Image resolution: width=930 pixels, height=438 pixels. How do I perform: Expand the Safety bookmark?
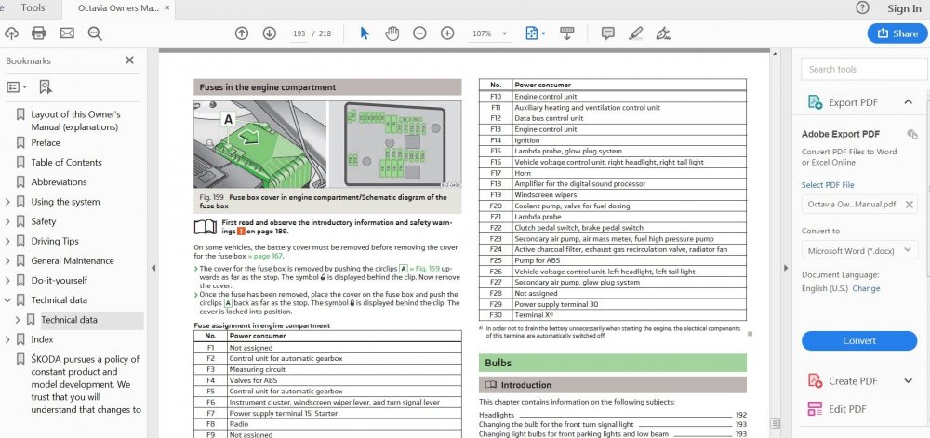click(x=7, y=221)
